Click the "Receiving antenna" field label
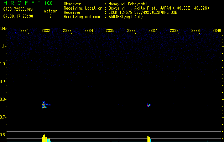This screenshot has width=224, height=142. point(82,17)
